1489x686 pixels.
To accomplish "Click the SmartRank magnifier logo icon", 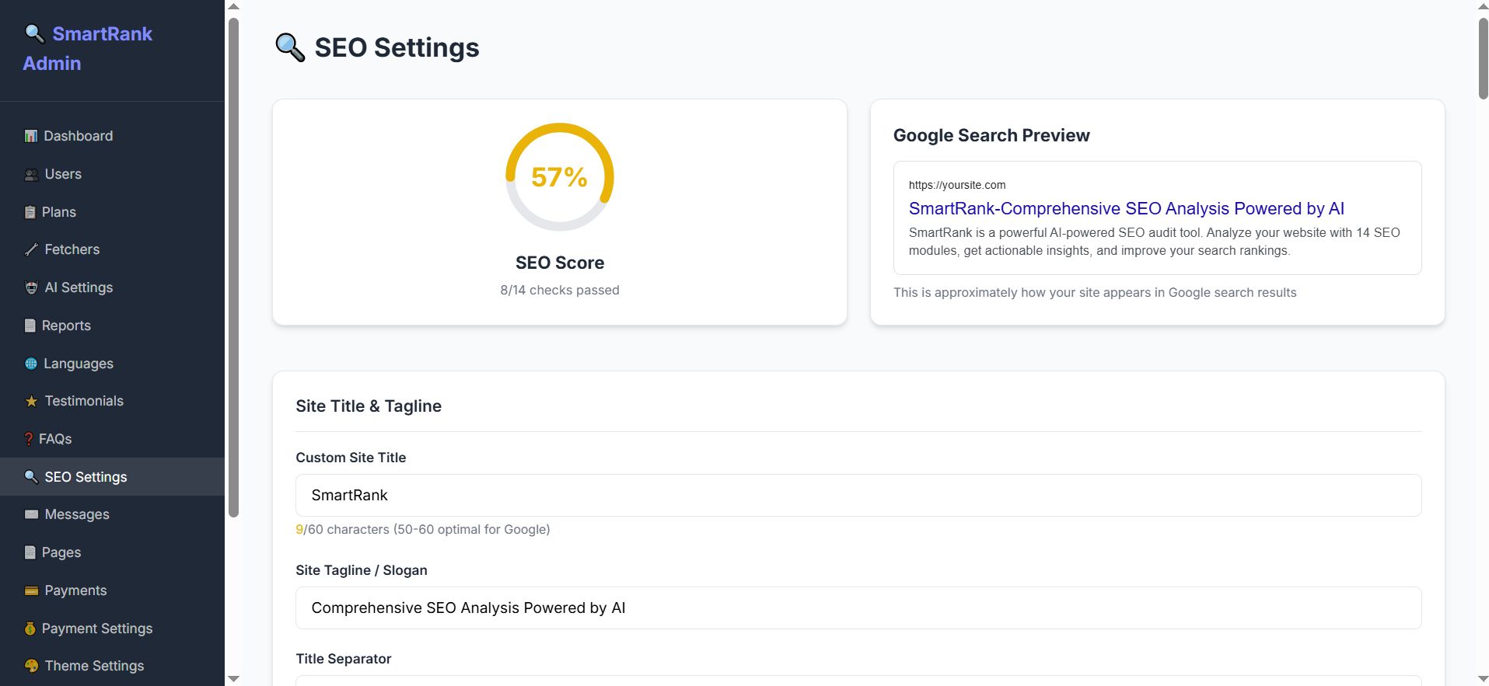I will point(34,33).
